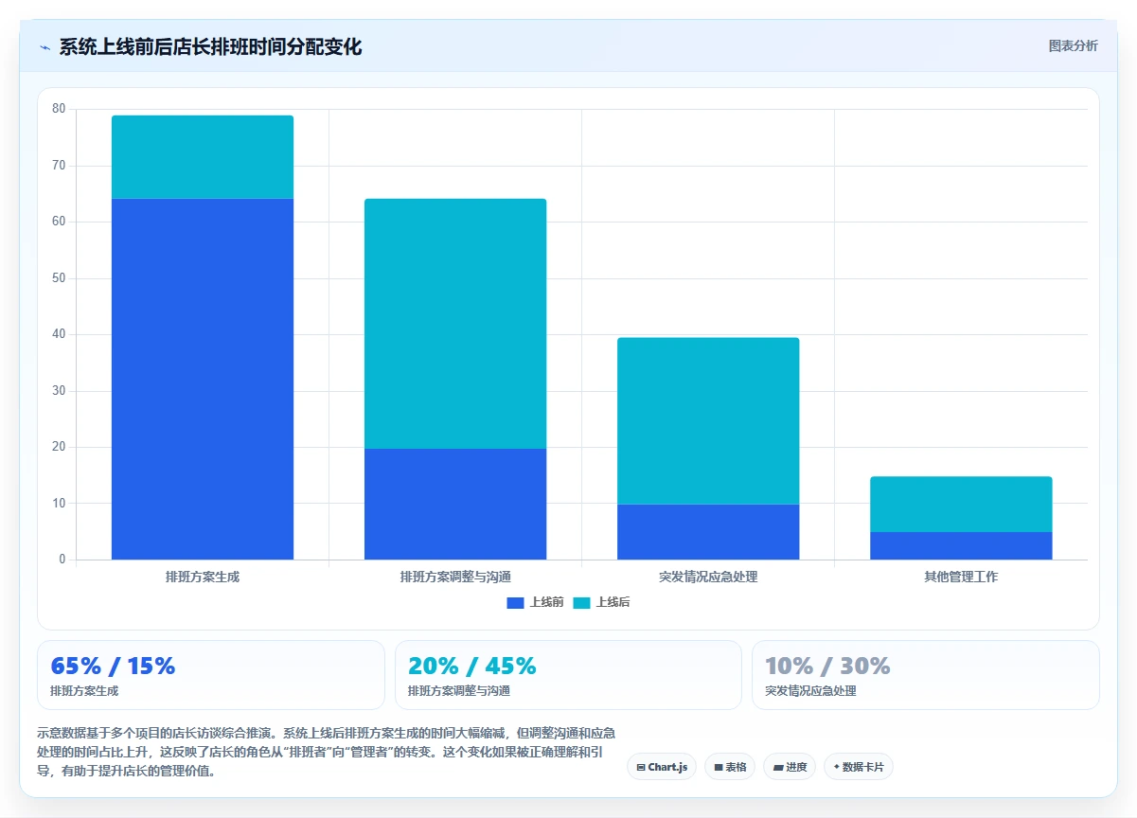Click the 排班方案调整与沟通 caption under 20% / 45%

point(459,691)
